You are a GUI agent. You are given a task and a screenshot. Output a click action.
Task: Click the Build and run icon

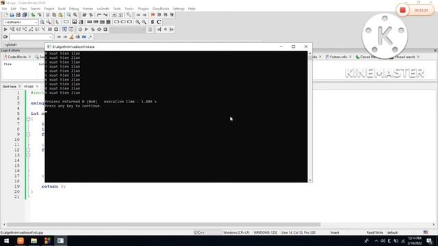(x=93, y=29)
